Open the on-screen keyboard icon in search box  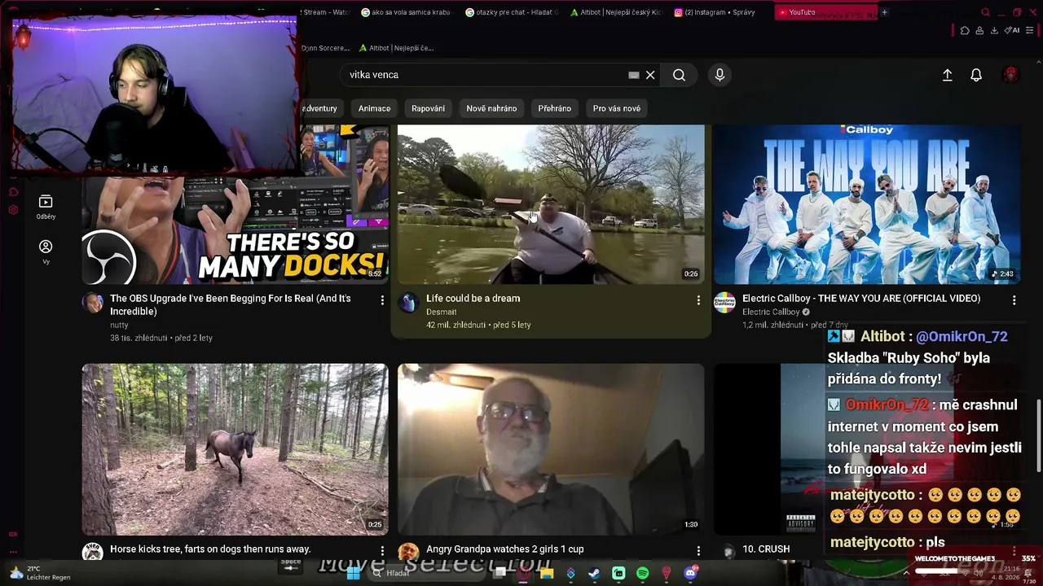633,75
